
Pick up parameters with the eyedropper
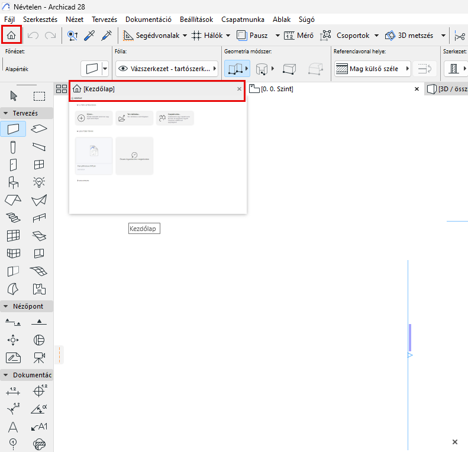tap(89, 36)
